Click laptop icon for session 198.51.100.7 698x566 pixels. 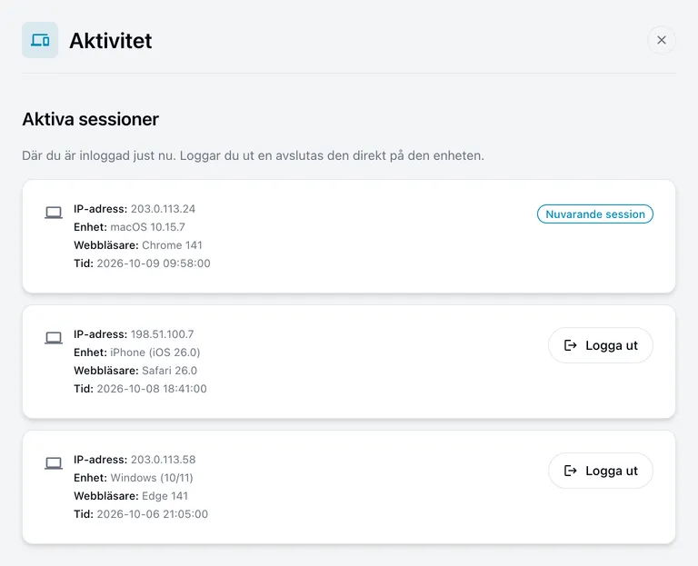tap(54, 338)
